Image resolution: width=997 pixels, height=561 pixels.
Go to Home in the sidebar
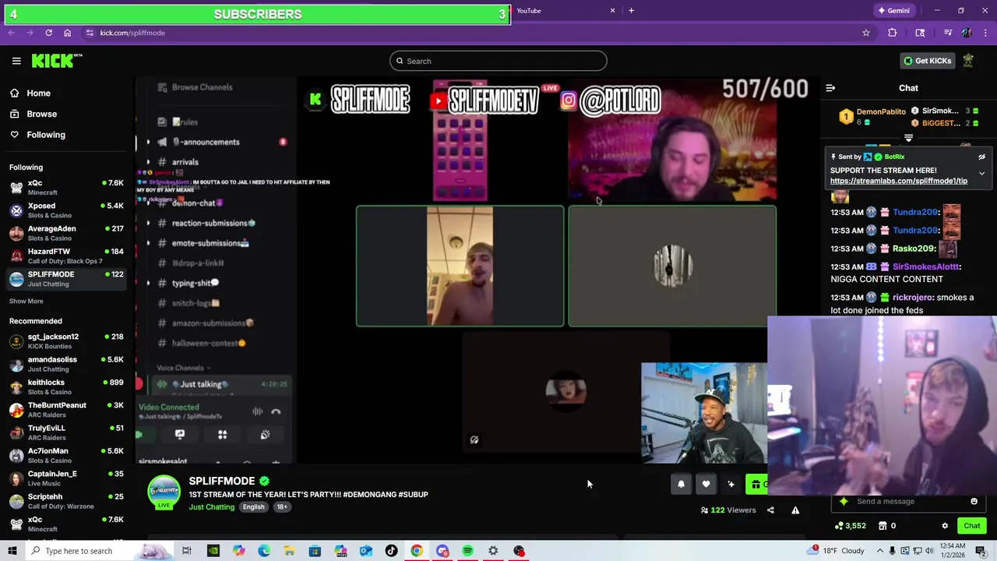[38, 93]
